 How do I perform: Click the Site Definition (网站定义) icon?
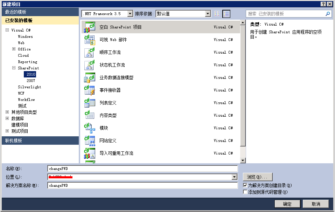[x=90, y=141]
